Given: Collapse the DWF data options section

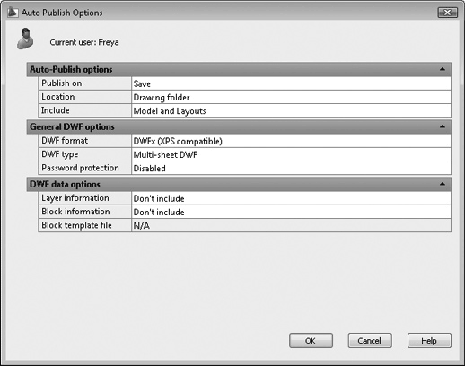Looking at the screenshot, I should (x=443, y=184).
